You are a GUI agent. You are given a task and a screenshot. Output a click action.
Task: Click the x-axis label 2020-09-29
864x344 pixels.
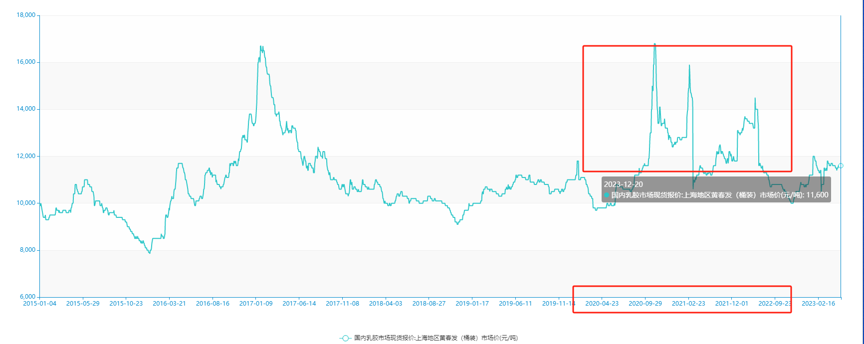[645, 303]
